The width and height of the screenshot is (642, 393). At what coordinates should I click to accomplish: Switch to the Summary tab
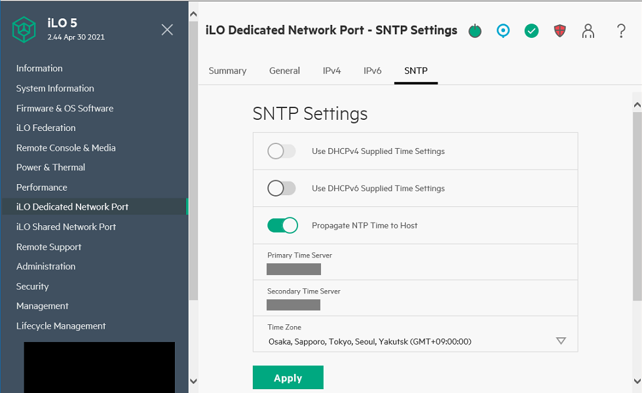pyautogui.click(x=228, y=71)
